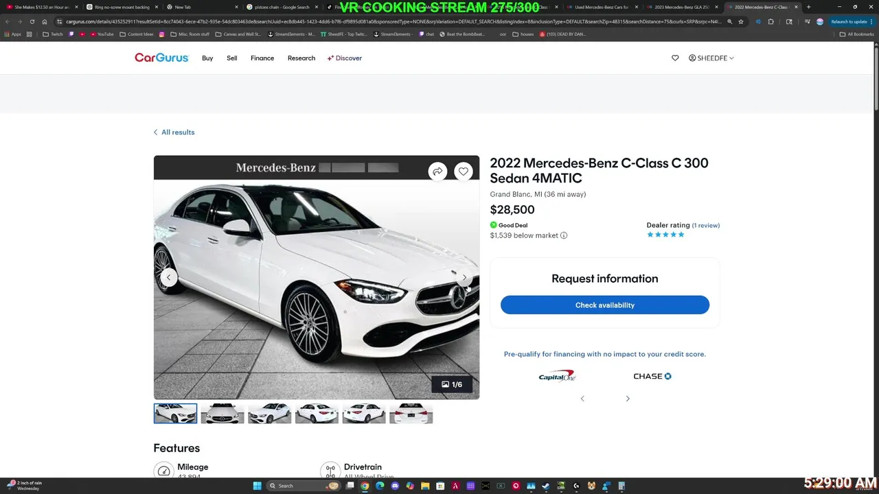This screenshot has width=879, height=494.
Task: Bookmark page with browser star icon
Action: pos(741,21)
